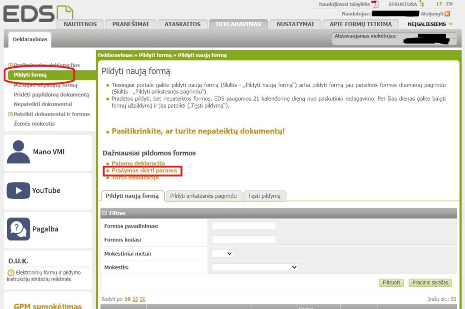The width and height of the screenshot is (465, 309).
Task: Click the Pagalba help chat icon
Action: pyautogui.click(x=18, y=229)
